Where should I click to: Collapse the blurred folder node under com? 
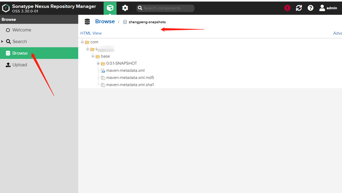click(88, 49)
